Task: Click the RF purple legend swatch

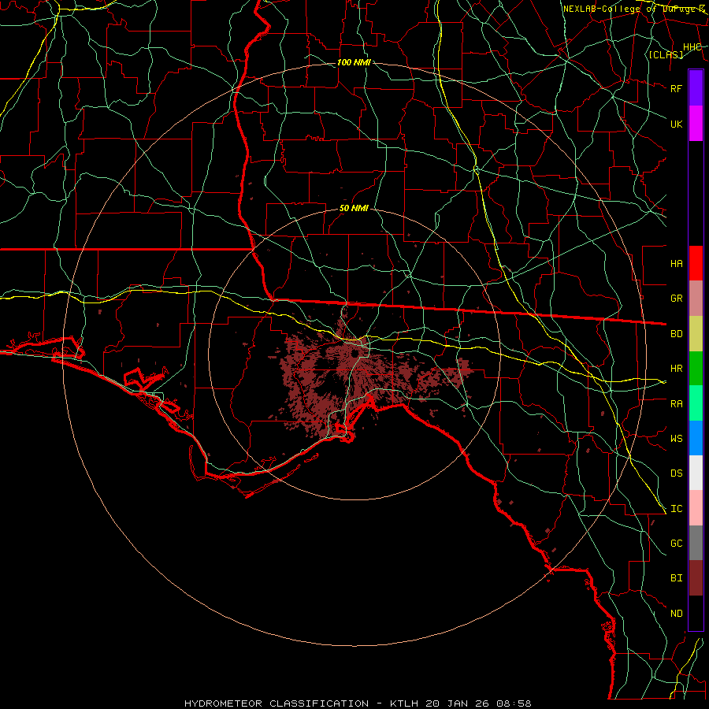Action: 696,88
